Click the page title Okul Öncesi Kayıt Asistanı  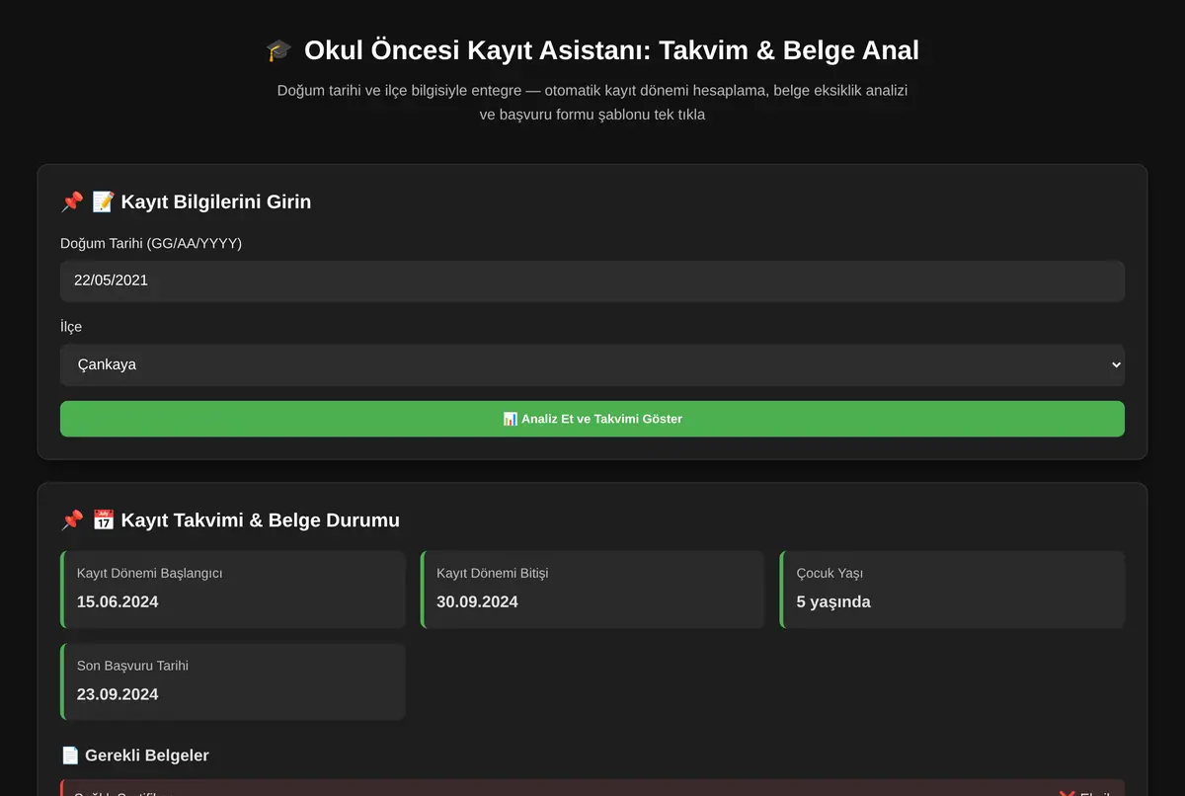click(611, 49)
